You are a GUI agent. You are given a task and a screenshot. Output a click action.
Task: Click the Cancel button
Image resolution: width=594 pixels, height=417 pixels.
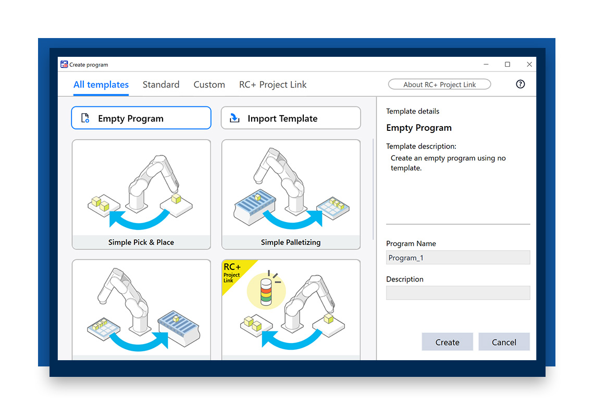pos(504,342)
